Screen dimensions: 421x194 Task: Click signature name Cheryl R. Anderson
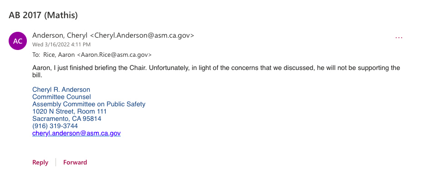61,90
